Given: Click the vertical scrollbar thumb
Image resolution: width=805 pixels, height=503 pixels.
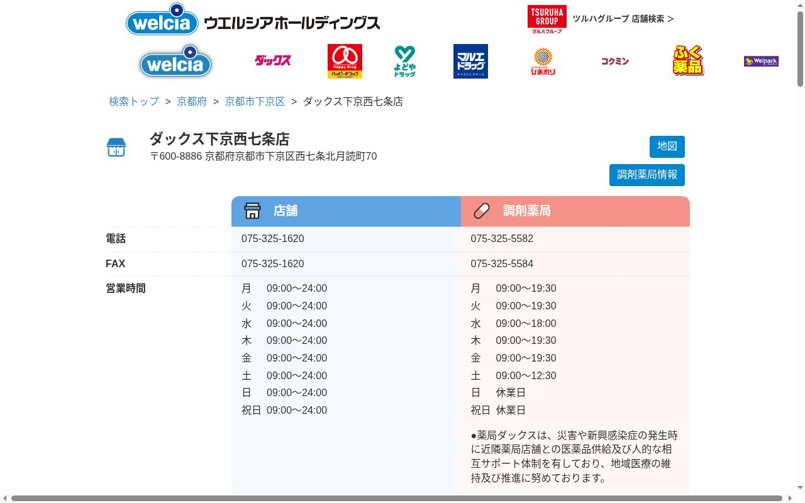Looking at the screenshot, I should click(x=800, y=48).
